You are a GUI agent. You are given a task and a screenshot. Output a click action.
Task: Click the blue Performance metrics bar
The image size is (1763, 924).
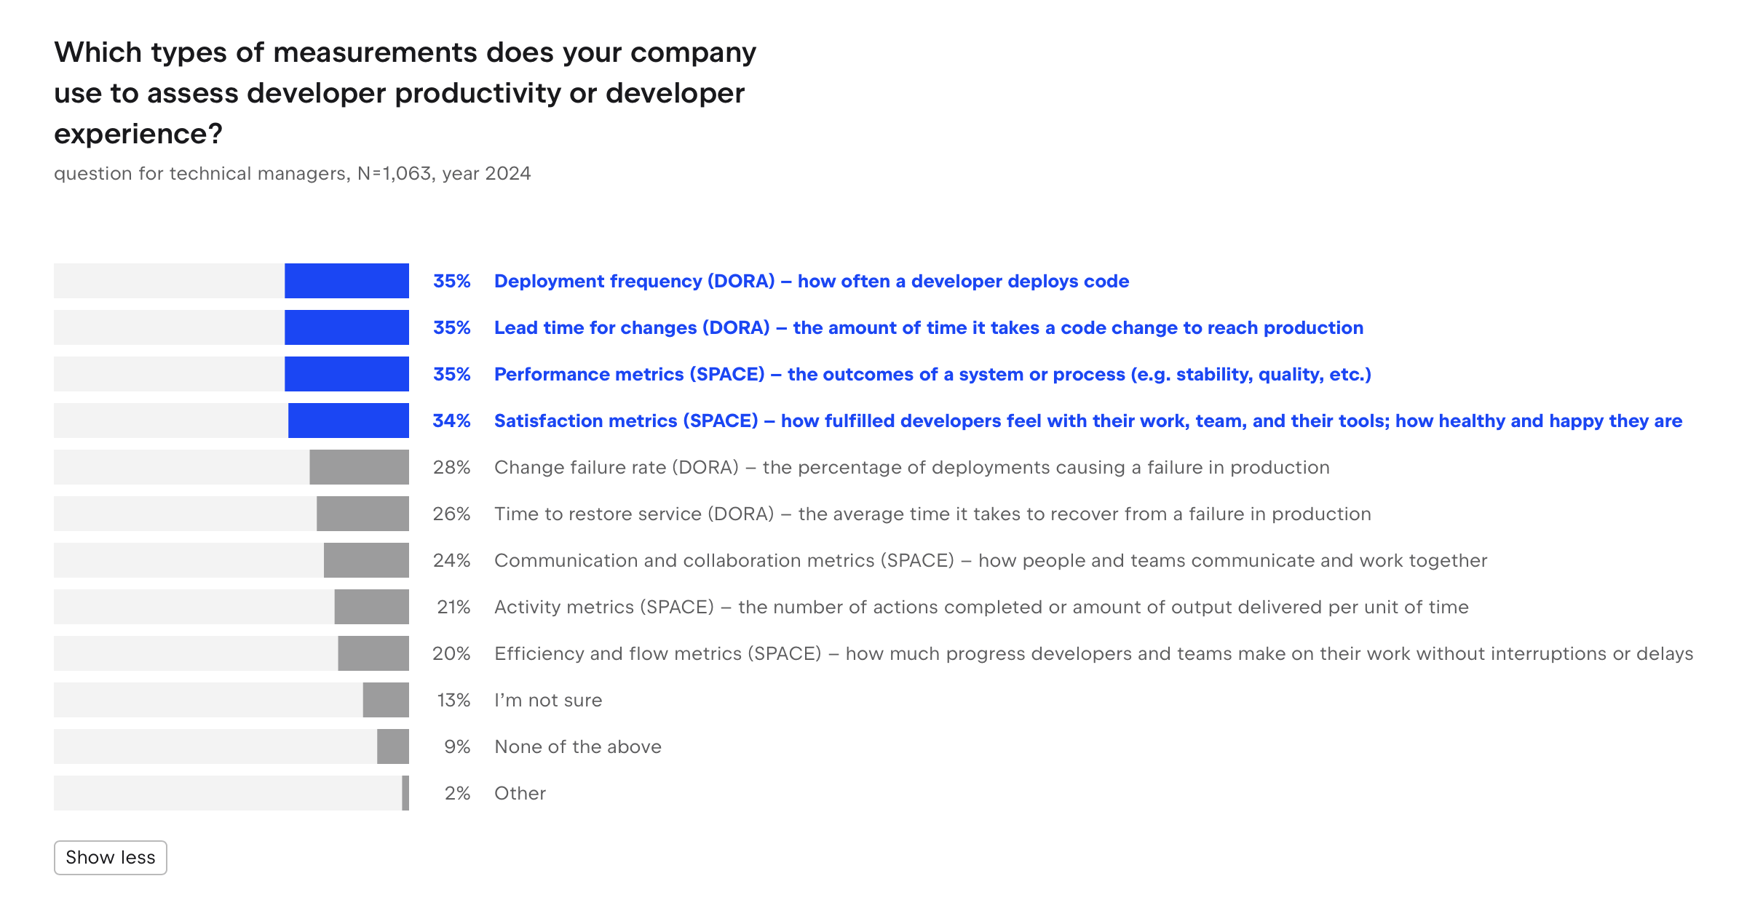pos(346,374)
